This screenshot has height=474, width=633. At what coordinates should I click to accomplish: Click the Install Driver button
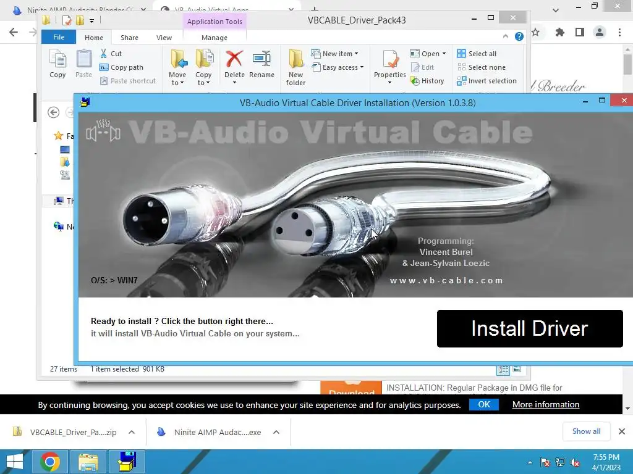click(530, 328)
